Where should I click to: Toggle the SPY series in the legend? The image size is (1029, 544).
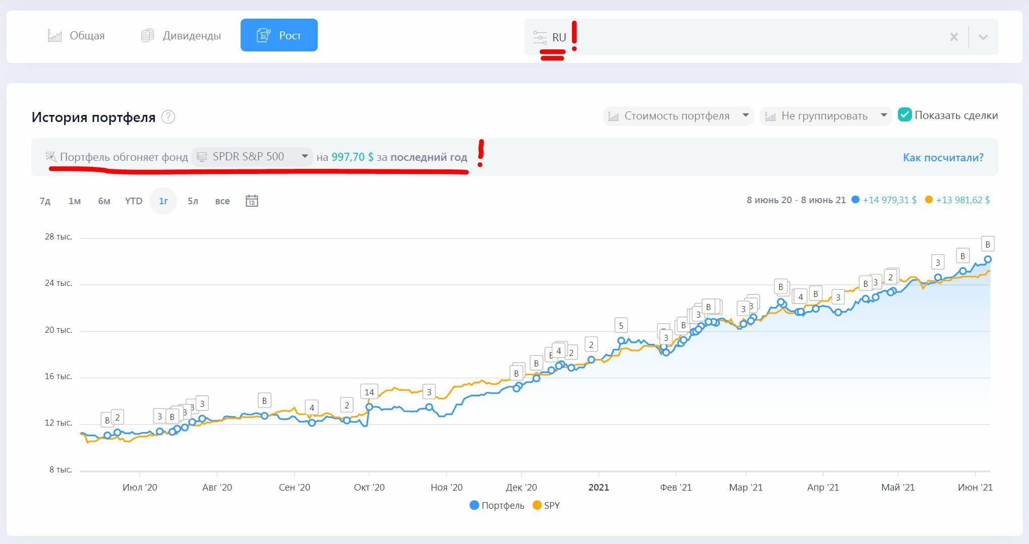(546, 505)
